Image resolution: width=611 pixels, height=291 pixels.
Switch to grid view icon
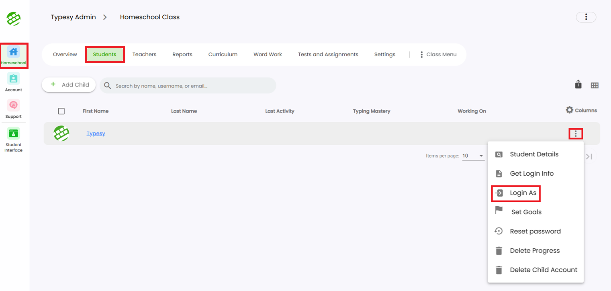(595, 85)
